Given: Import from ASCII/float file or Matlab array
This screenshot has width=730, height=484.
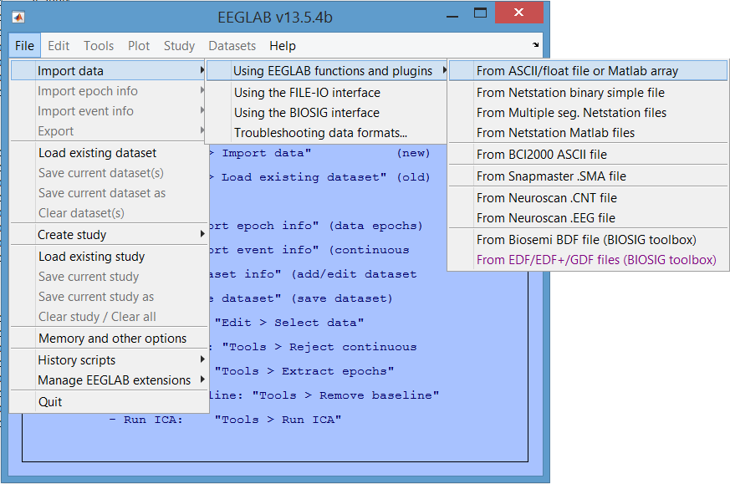Looking at the screenshot, I should pos(588,71).
